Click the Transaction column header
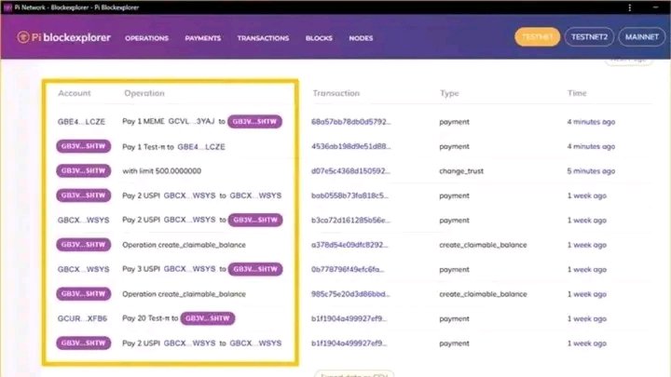The height and width of the screenshot is (377, 671). [335, 93]
